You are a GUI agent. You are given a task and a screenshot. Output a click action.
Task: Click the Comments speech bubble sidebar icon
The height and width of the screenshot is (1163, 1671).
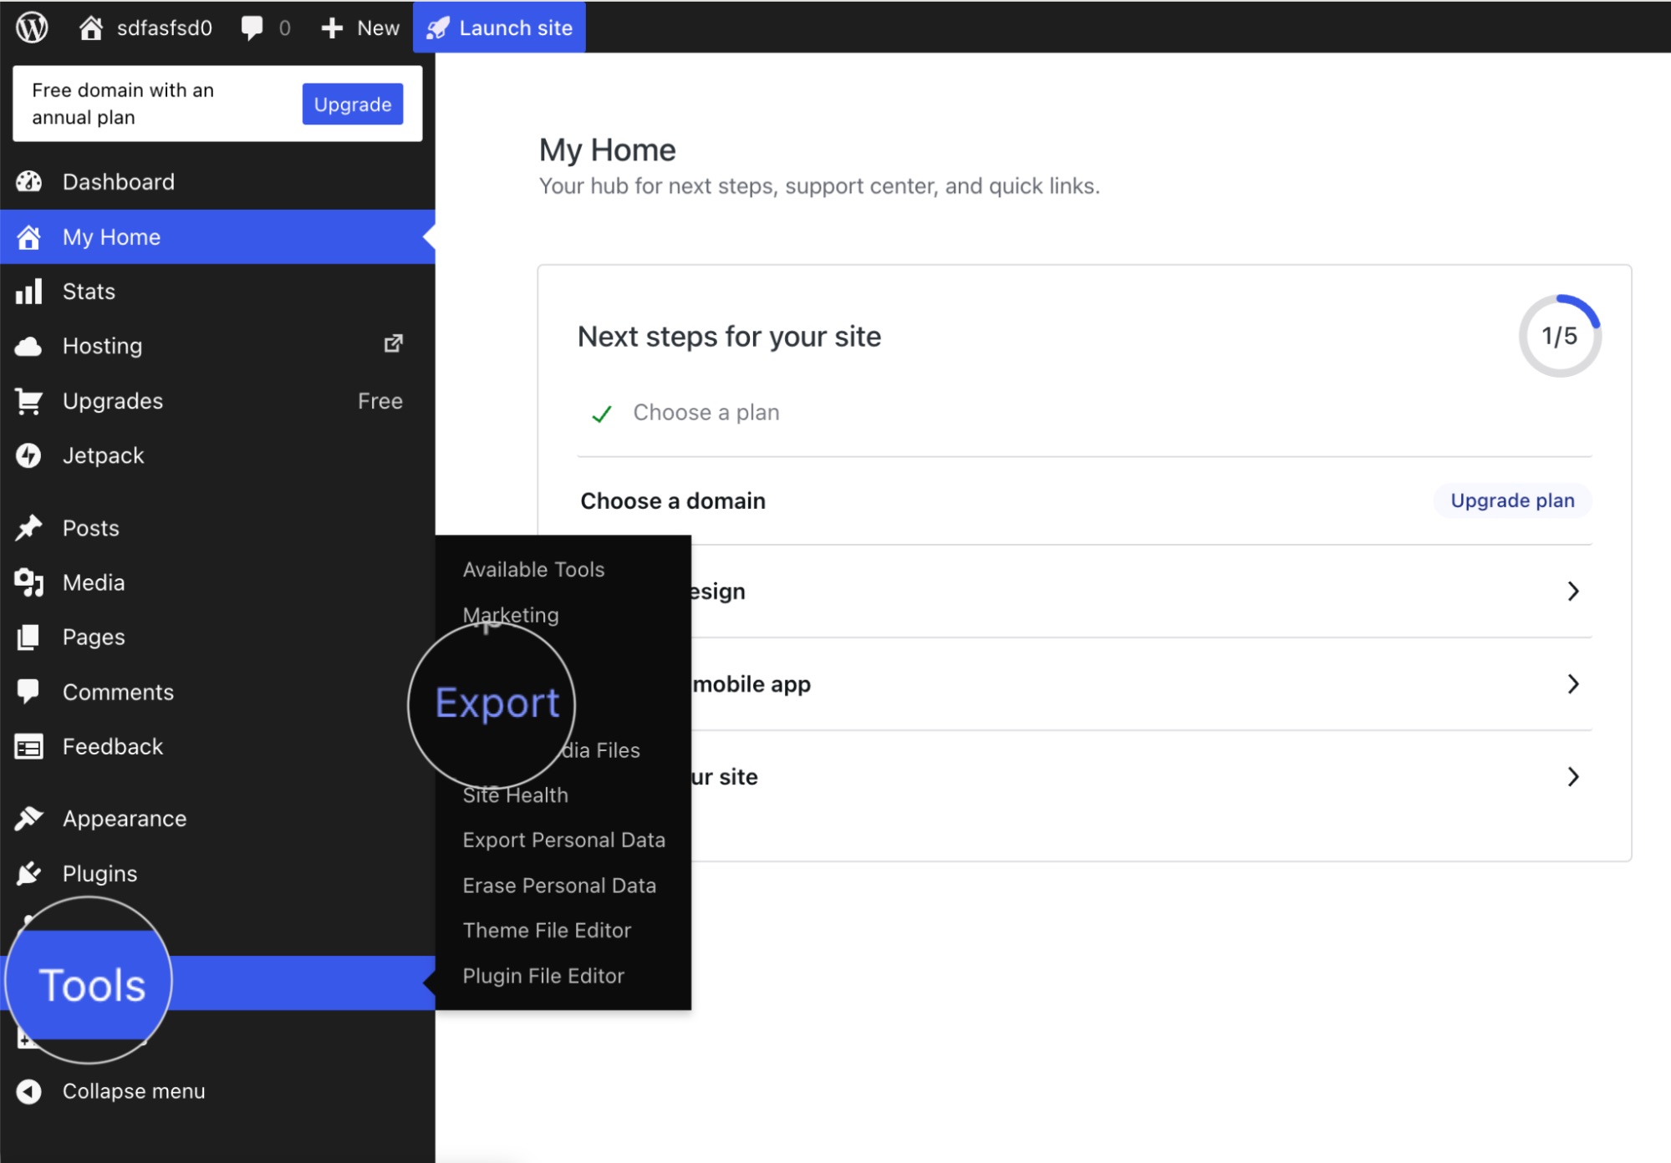click(x=29, y=692)
